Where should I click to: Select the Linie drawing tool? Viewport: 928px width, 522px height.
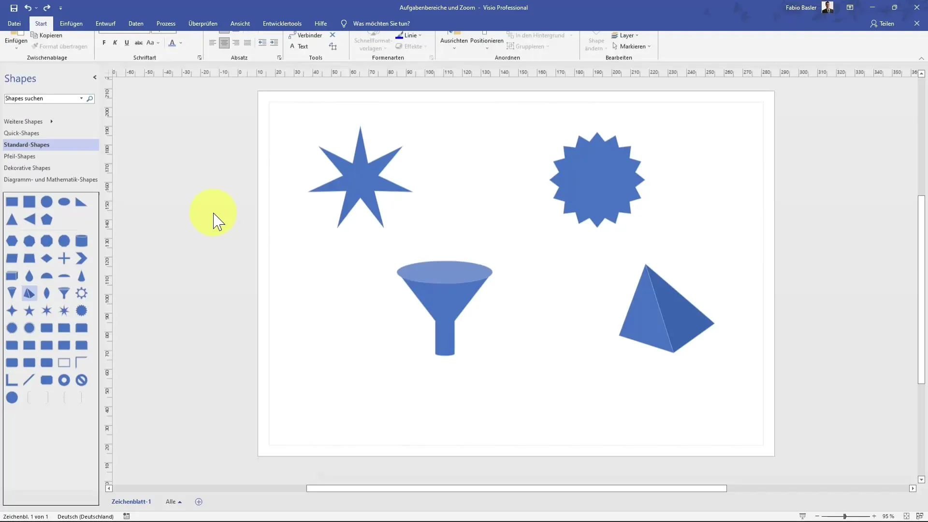pyautogui.click(x=411, y=35)
